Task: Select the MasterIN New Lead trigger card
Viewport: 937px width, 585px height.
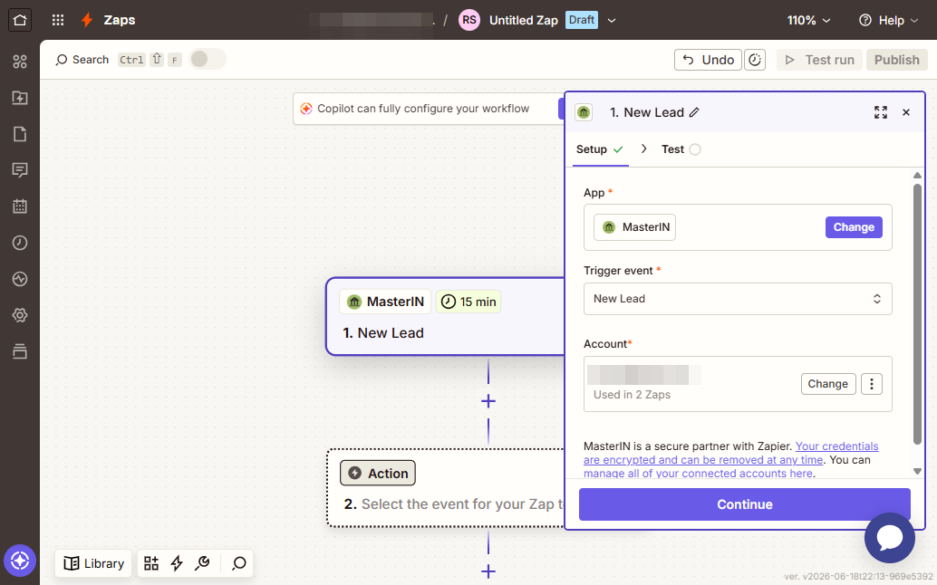Action: coord(445,316)
